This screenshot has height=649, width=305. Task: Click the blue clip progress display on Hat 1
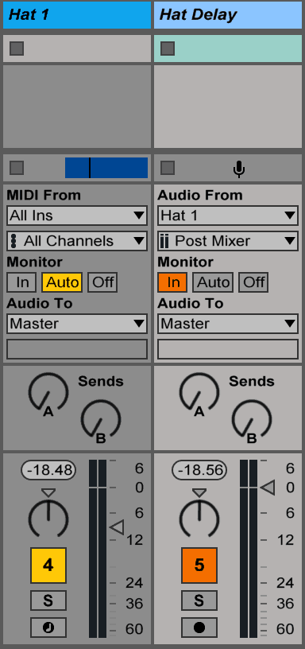click(x=106, y=168)
